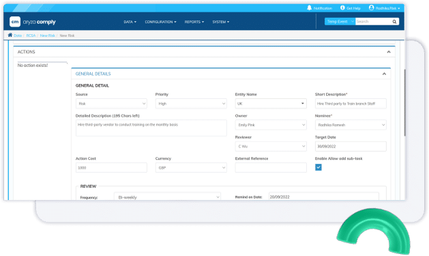
Task: Open the Priority dropdown
Action: point(191,104)
